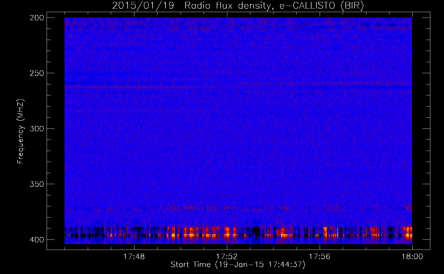Click the 250 frequency axis label
444x274 pixels.
pos(36,73)
